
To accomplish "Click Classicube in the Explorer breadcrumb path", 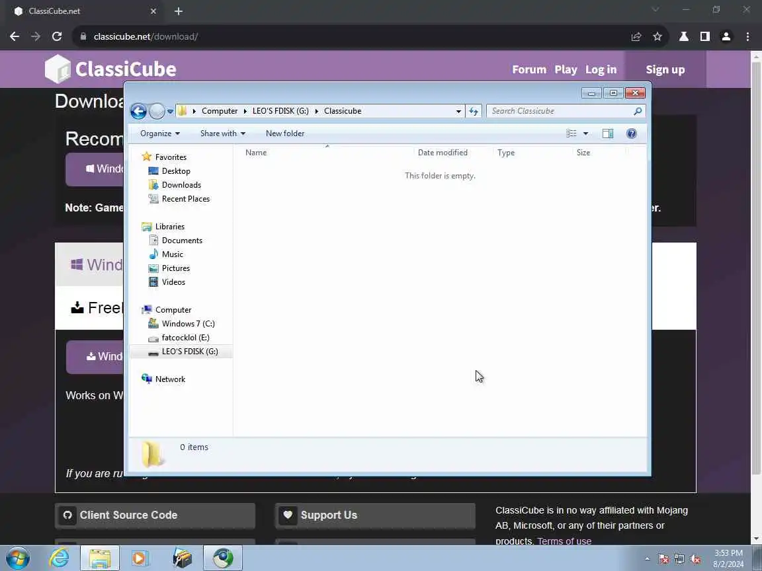I will click(343, 111).
